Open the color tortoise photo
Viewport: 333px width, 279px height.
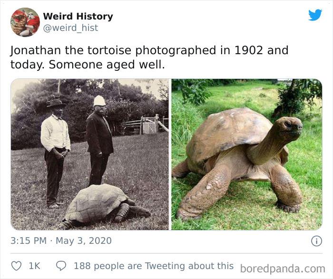coord(247,154)
